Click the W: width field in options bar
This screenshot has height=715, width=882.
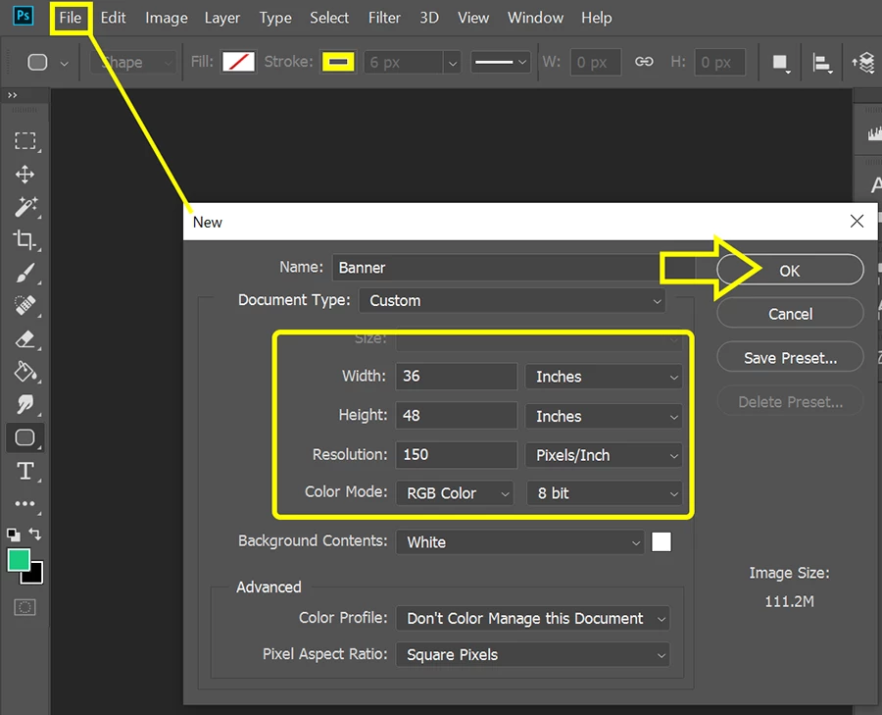596,62
